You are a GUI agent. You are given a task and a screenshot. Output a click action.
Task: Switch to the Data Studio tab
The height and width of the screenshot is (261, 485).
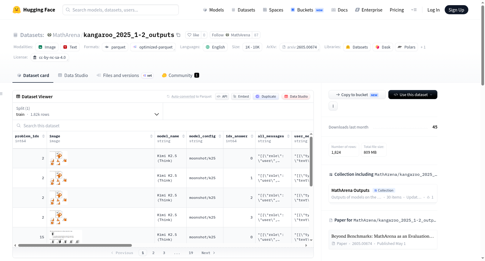tap(73, 75)
